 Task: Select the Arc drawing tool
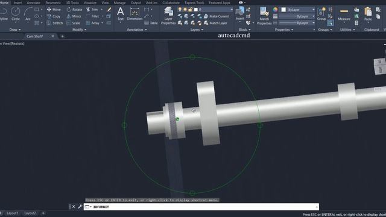point(28,13)
